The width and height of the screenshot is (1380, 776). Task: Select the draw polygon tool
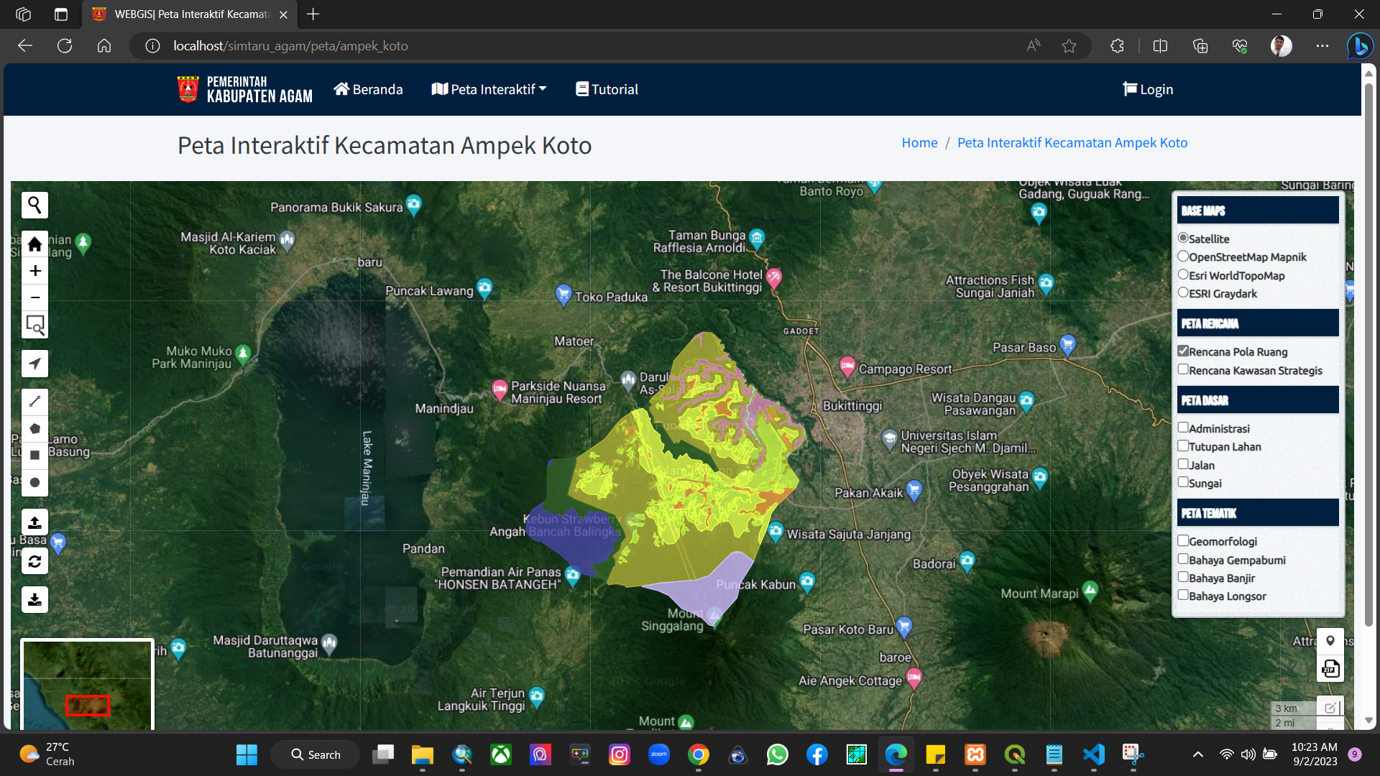point(34,429)
